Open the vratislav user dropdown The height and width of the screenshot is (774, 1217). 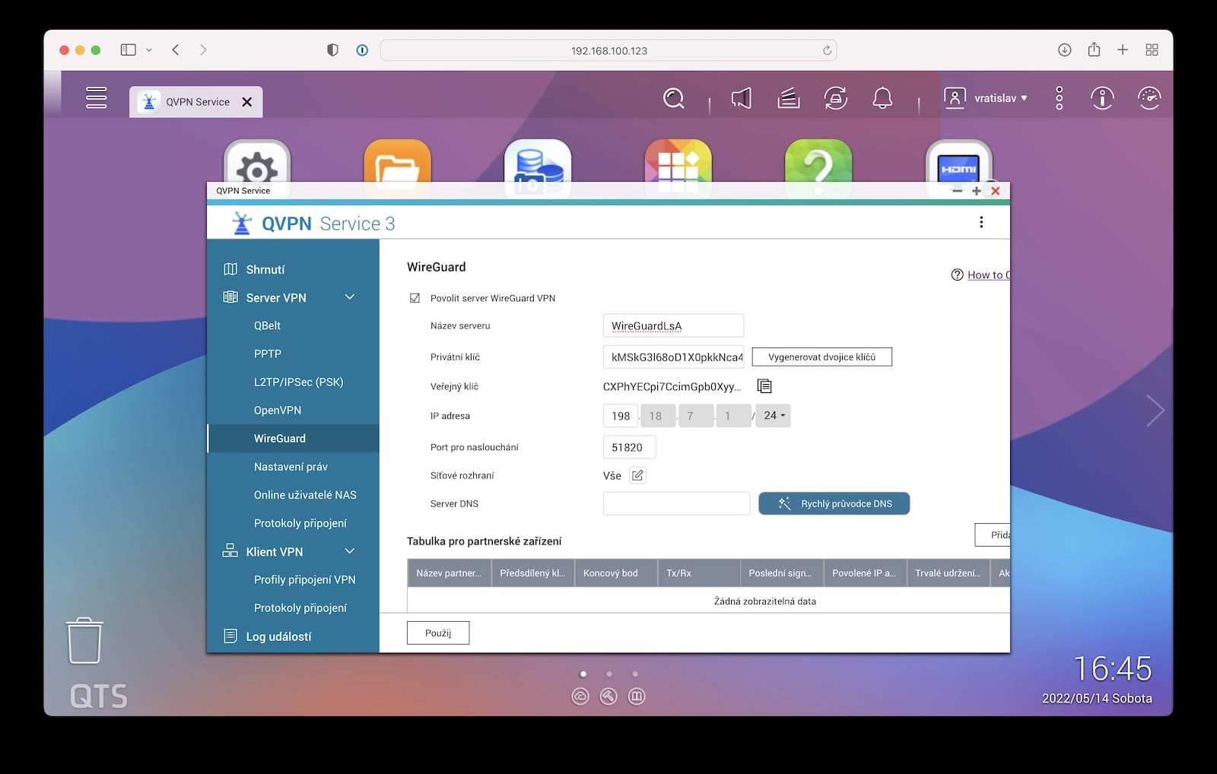(987, 98)
